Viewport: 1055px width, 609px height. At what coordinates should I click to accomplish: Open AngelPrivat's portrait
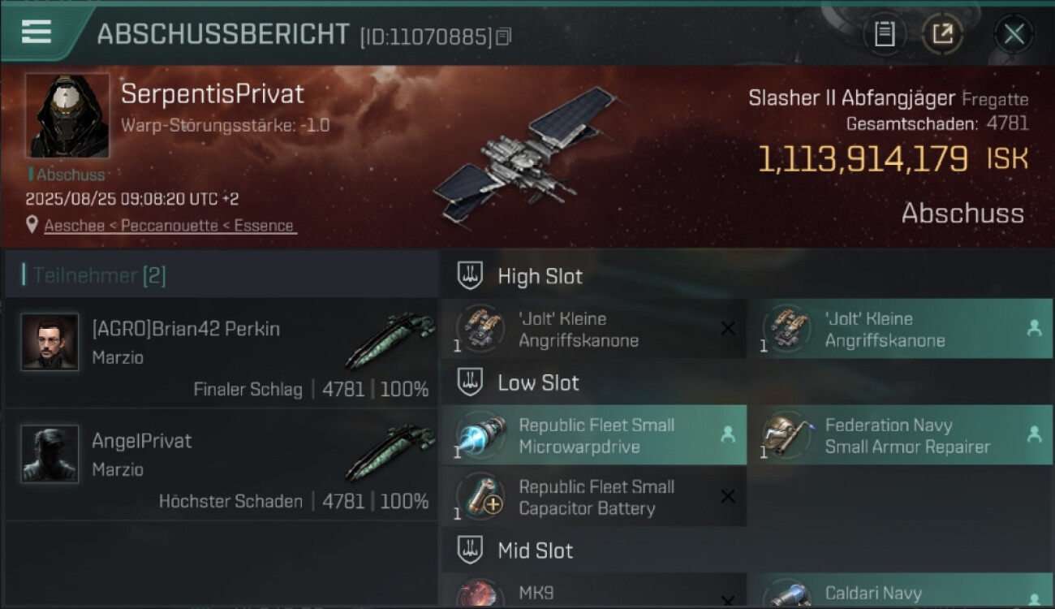(50, 454)
